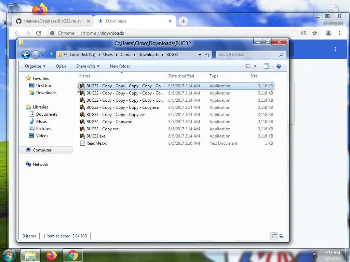Sort by Size column header
The image size is (350, 262).
point(261,76)
